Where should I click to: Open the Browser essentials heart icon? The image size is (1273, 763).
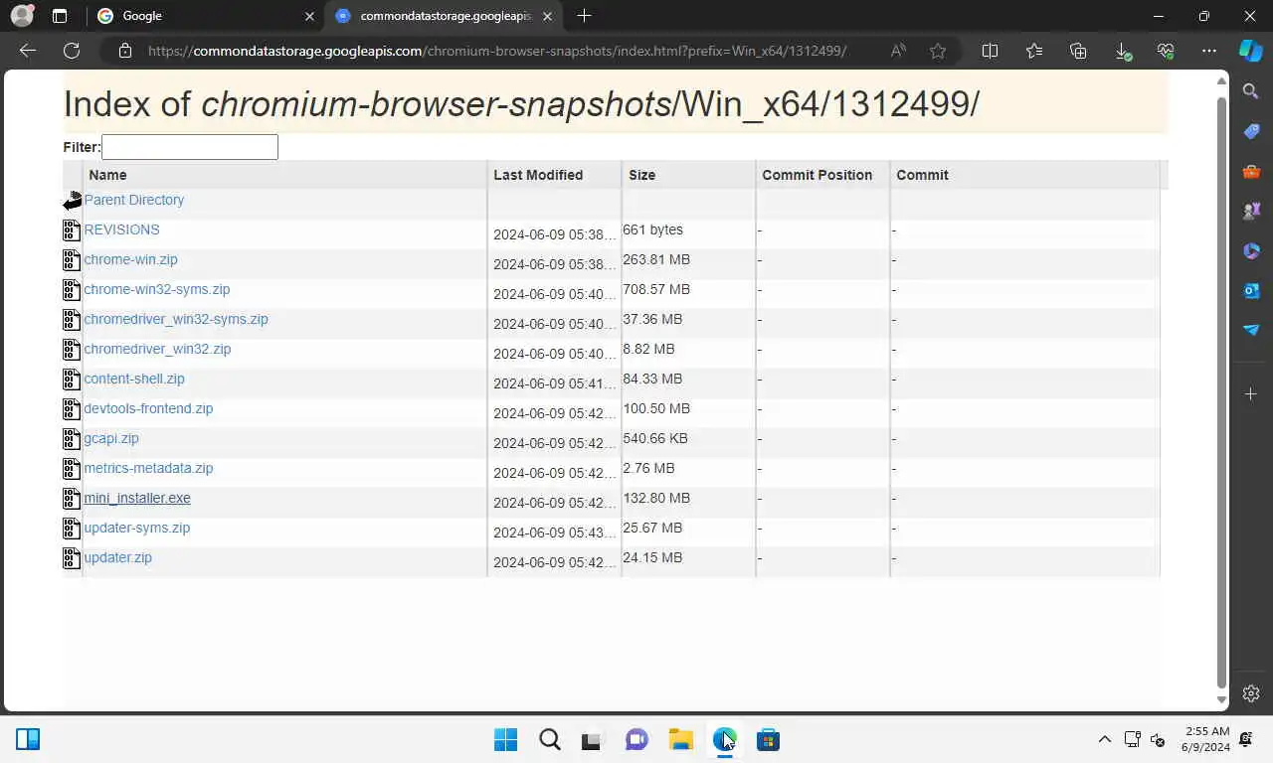1166,51
